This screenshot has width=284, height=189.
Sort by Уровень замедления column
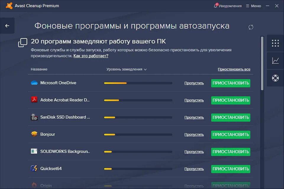pyautogui.click(x=126, y=69)
